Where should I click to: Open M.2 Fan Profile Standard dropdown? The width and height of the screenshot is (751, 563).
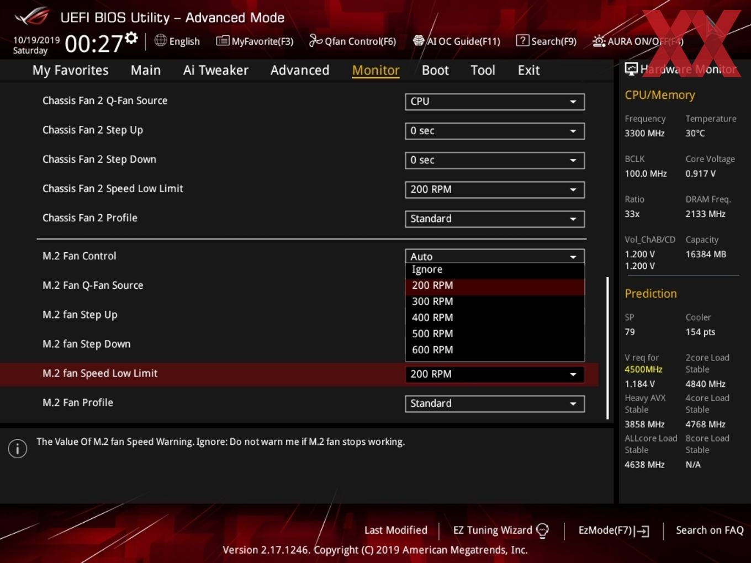tap(495, 403)
